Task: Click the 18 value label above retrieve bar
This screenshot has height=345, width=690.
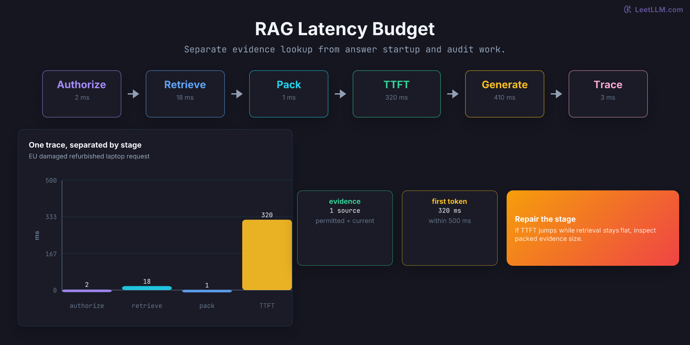Action: tap(147, 281)
